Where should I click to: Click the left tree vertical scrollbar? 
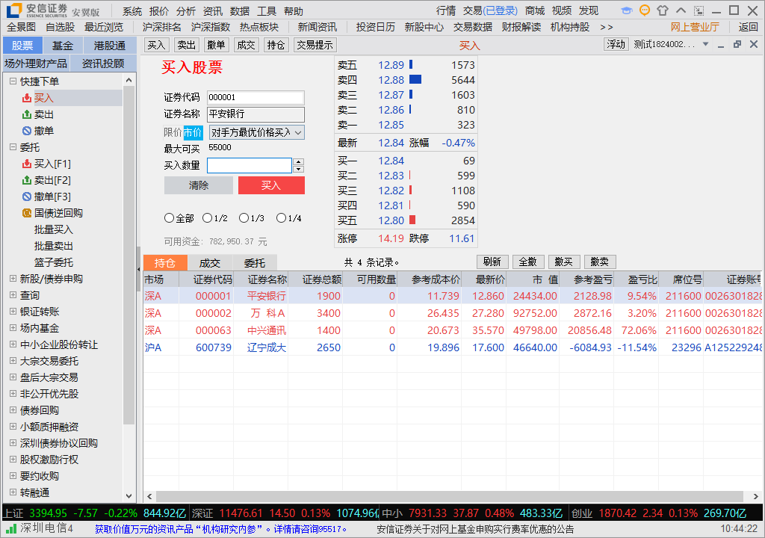(128, 255)
